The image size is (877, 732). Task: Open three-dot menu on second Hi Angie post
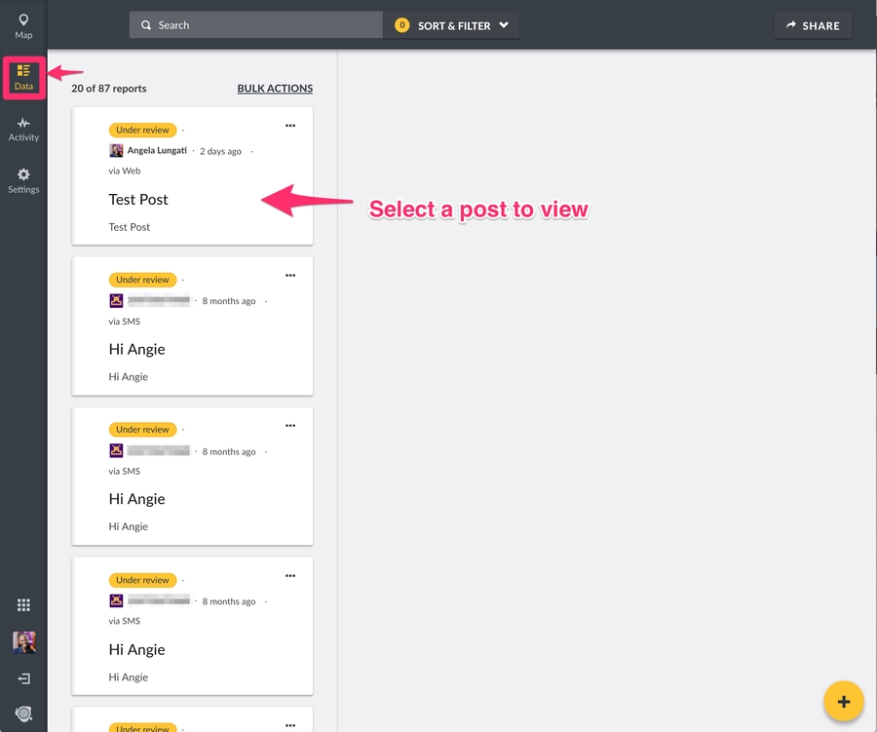pos(290,426)
